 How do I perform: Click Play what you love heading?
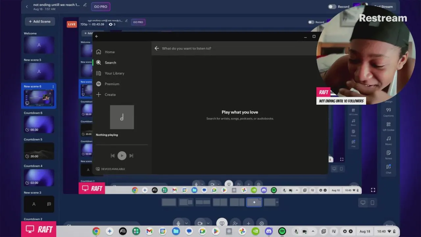(240, 112)
